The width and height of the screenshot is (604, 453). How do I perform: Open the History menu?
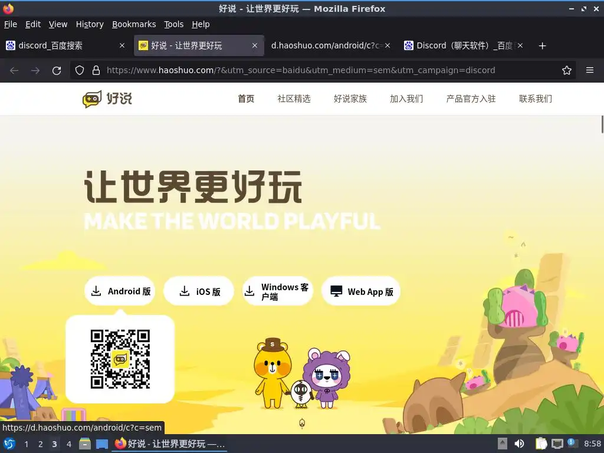(x=90, y=24)
